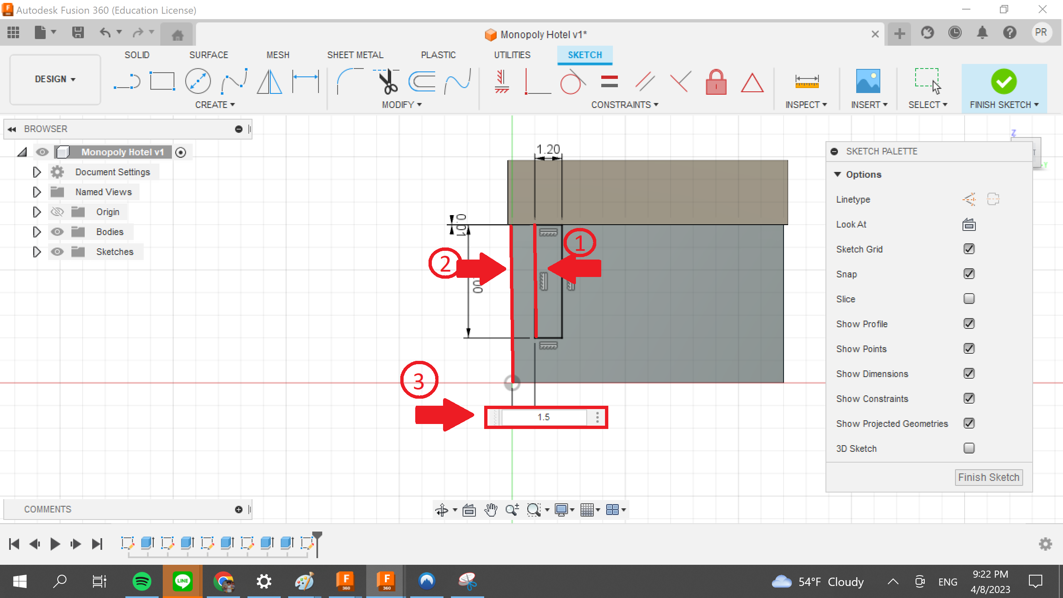Expand the Sketches tree item
This screenshot has width=1063, height=598.
point(37,251)
